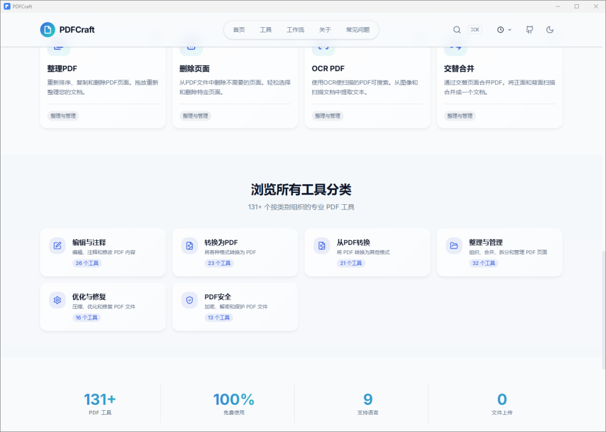
Task: Click the 从PDF转换 file icon
Action: 321,246
